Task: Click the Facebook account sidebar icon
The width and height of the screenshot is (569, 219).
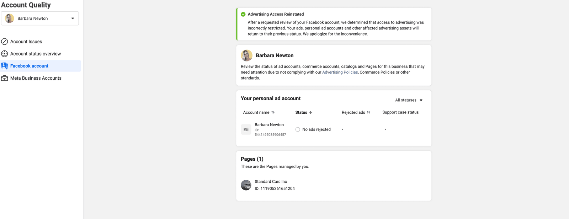Action: [5, 66]
